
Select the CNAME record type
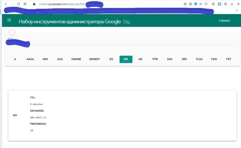pyautogui.click(x=76, y=59)
